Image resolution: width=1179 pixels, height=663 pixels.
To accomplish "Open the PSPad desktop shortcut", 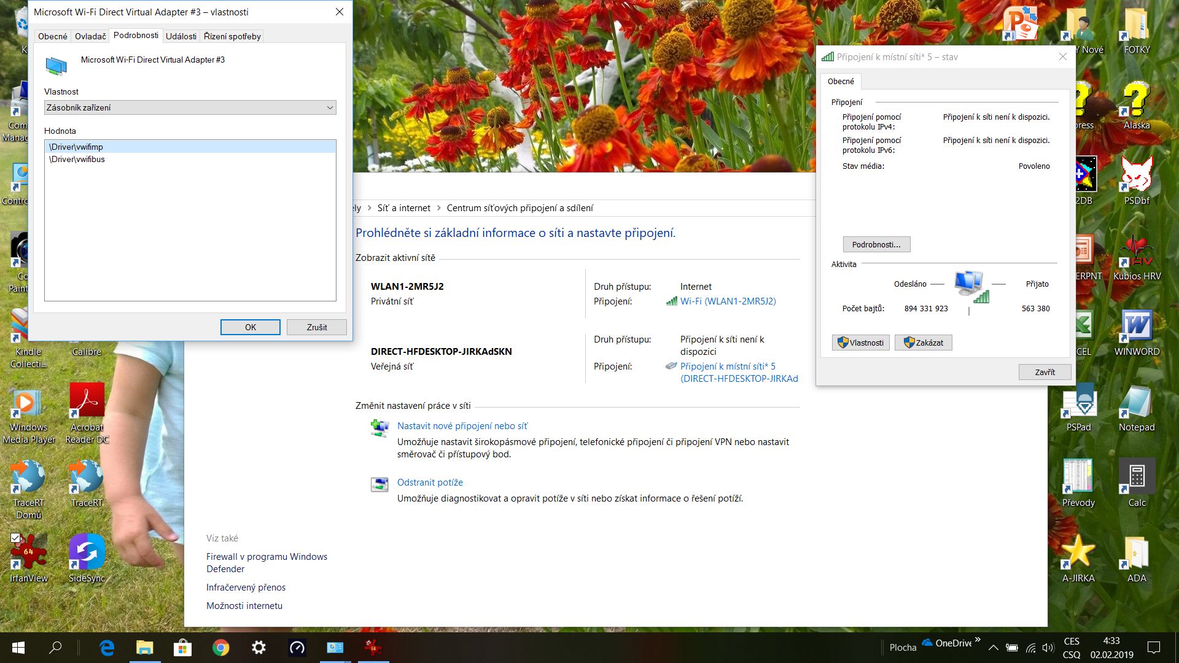I will click(x=1078, y=402).
